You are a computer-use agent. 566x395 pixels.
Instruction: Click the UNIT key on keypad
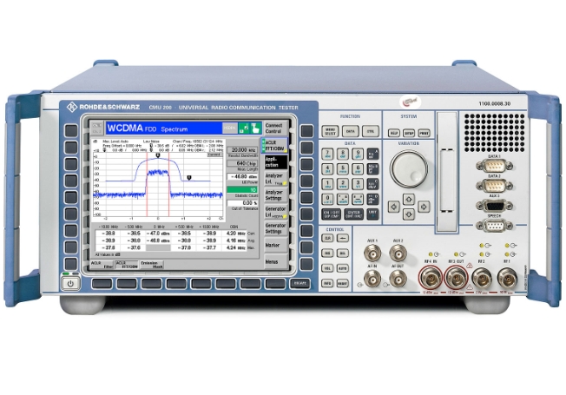(372, 214)
